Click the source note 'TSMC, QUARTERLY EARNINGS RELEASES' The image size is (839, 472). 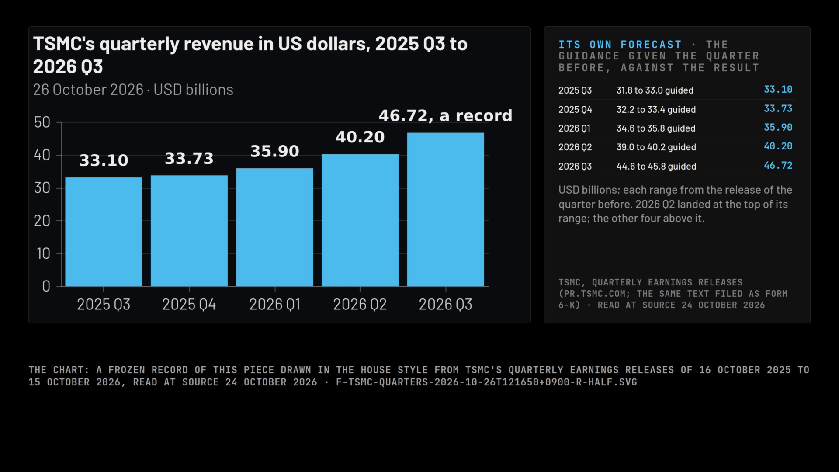(673, 294)
